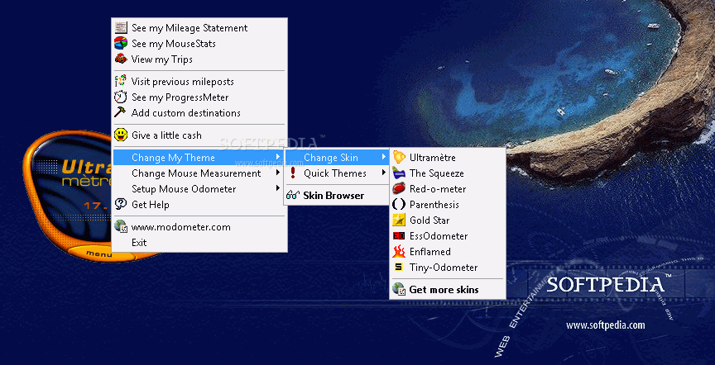Expand the Change My Theme submenu arrow

278,157
